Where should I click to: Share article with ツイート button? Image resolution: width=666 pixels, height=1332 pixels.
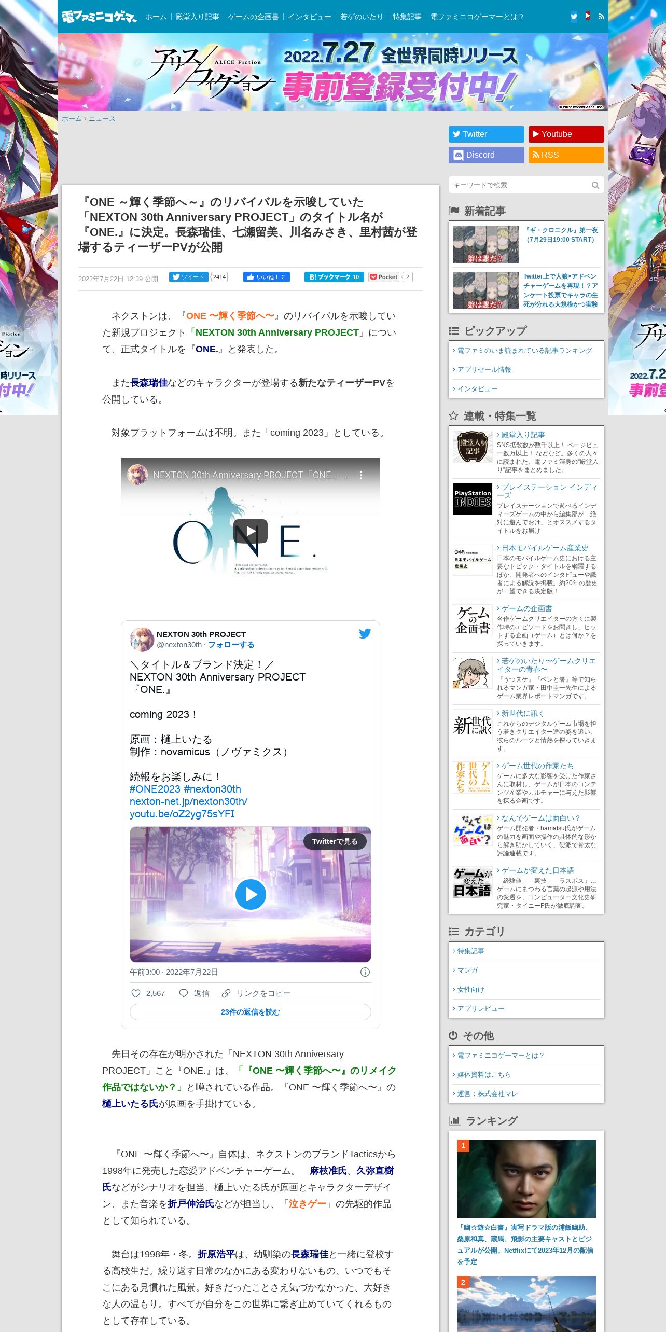[188, 277]
